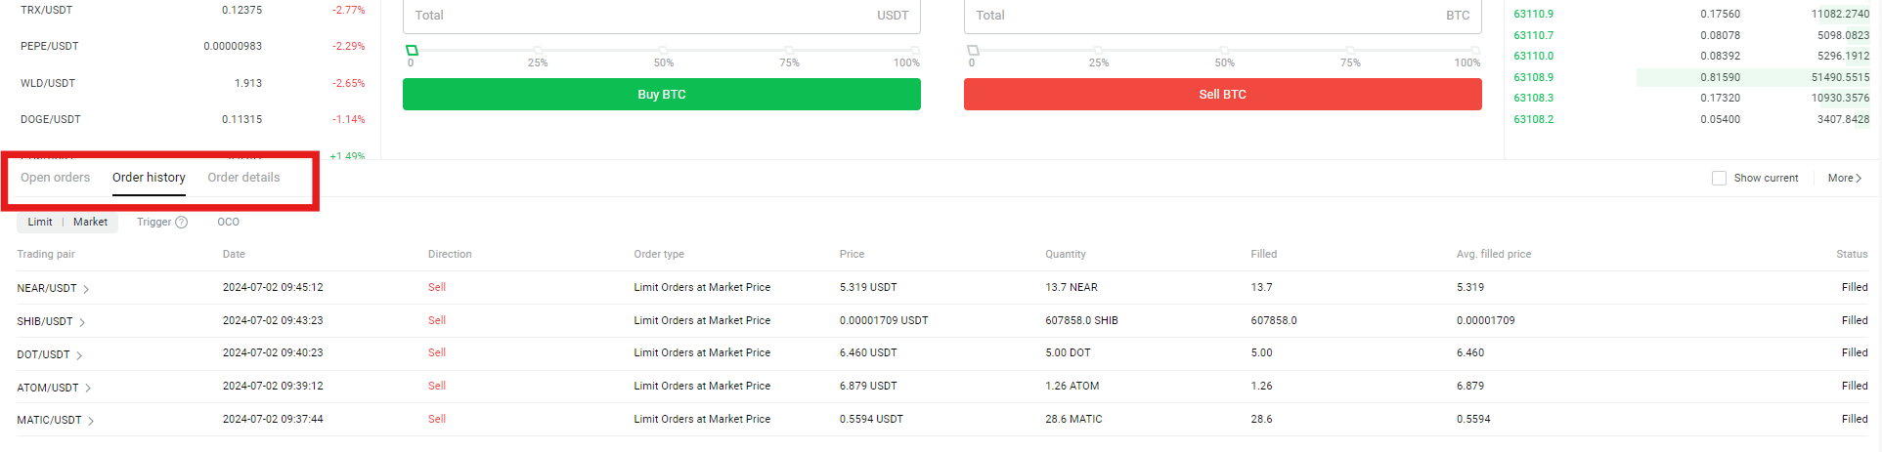Set sell amount slider to 75%
The height and width of the screenshot is (452, 1882).
tap(1350, 50)
